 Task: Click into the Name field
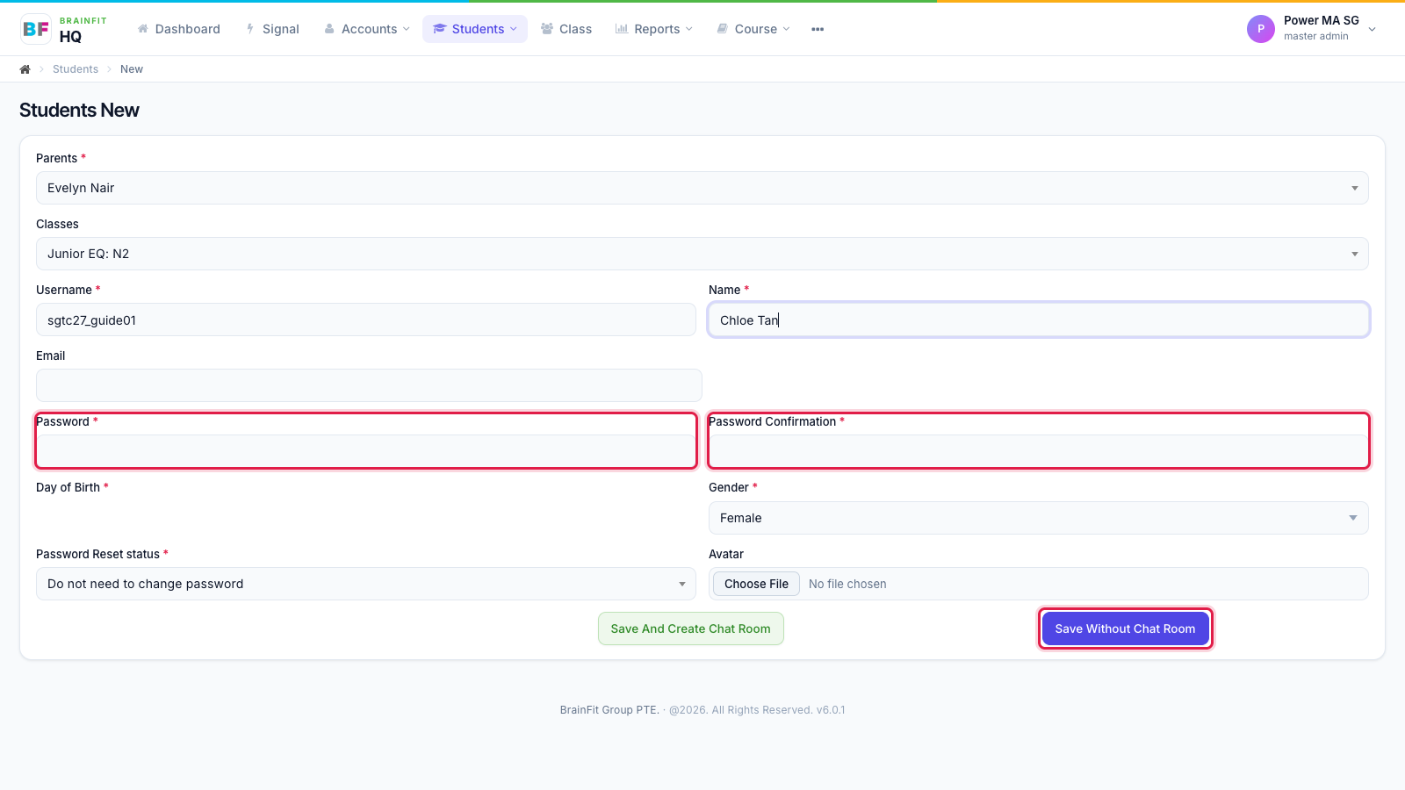click(1039, 320)
